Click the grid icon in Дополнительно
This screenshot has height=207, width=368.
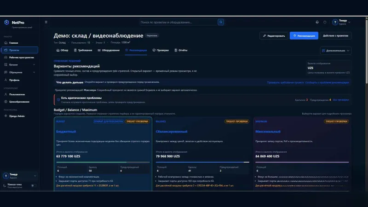323,51
